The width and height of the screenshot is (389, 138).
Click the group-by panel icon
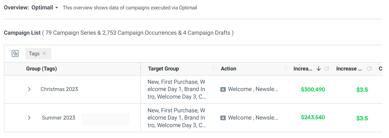pos(15,53)
